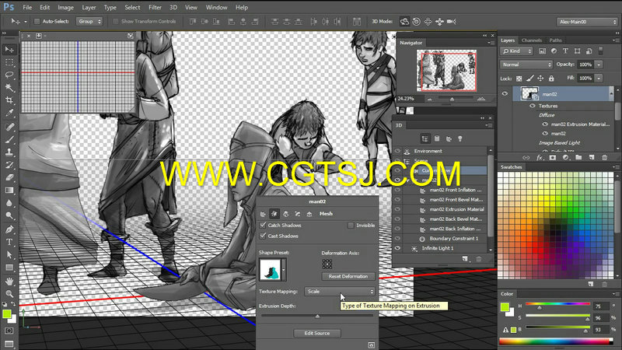Open the Normal blend mode dropdown
This screenshot has height=350, width=622.
pyautogui.click(x=526, y=65)
